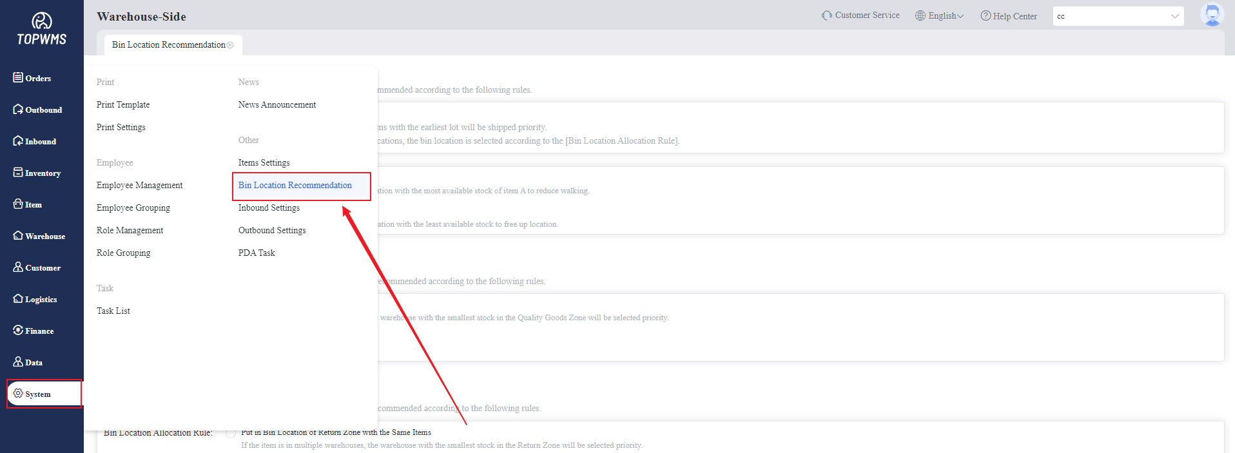The image size is (1235, 453).
Task: Expand the English language dropdown
Action: (x=940, y=16)
